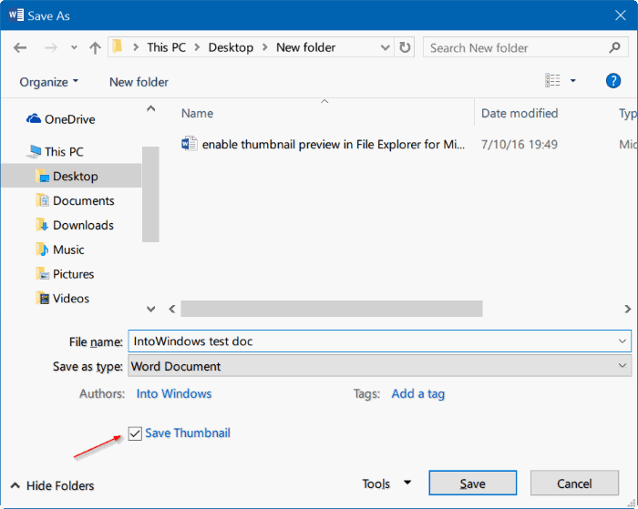Toggle the Save Thumbnail checkbox
Screen dimensions: 638x509
(135, 433)
